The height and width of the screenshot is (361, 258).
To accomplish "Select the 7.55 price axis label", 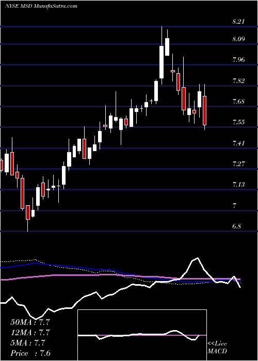I will pyautogui.click(x=238, y=122).
